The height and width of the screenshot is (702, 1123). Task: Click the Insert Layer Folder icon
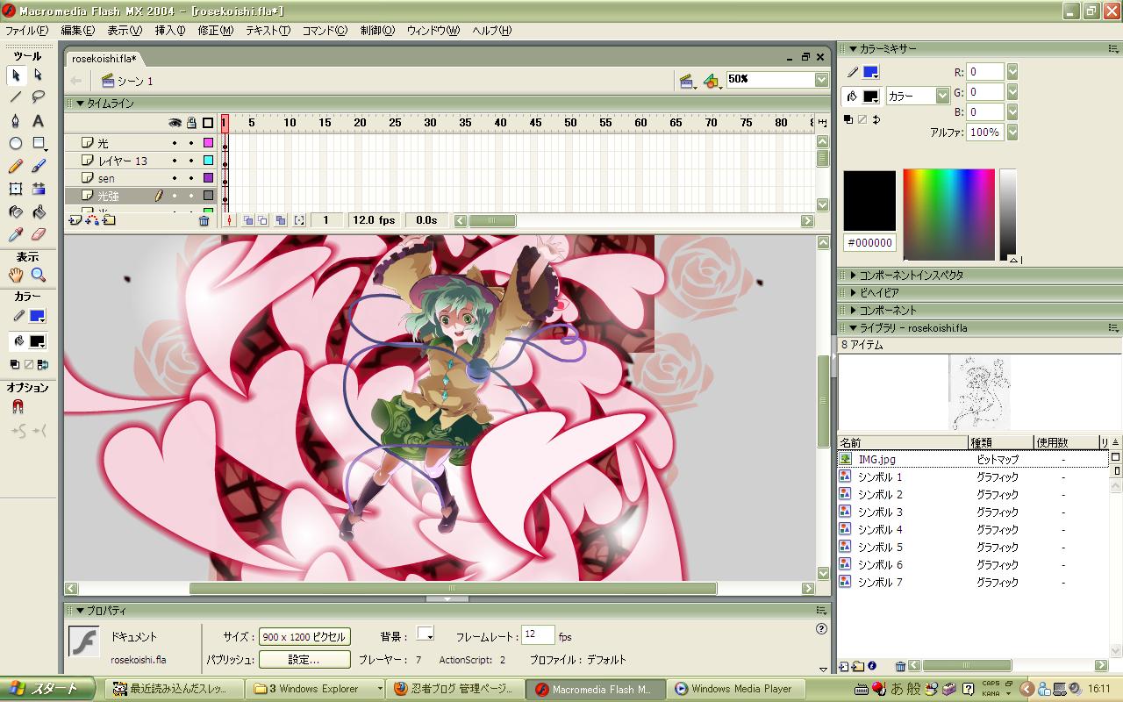[x=109, y=221]
